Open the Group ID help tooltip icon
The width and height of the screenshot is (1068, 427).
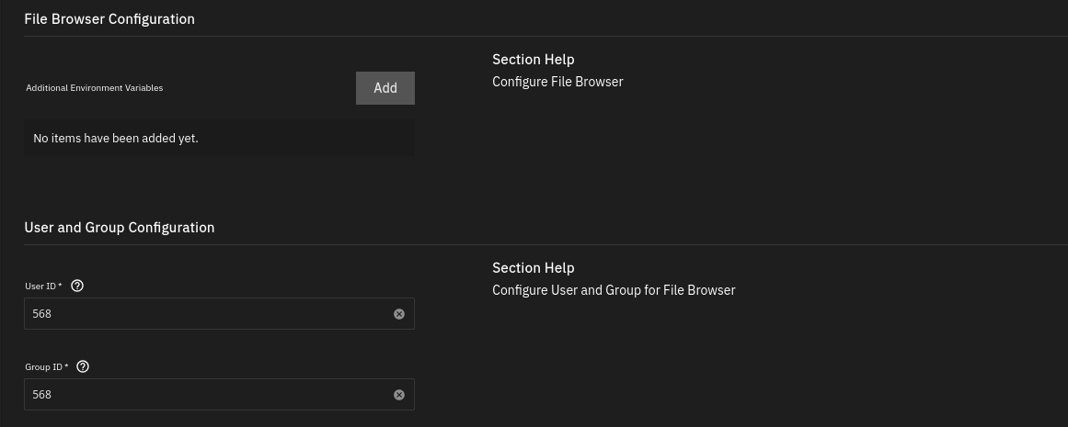(x=83, y=366)
